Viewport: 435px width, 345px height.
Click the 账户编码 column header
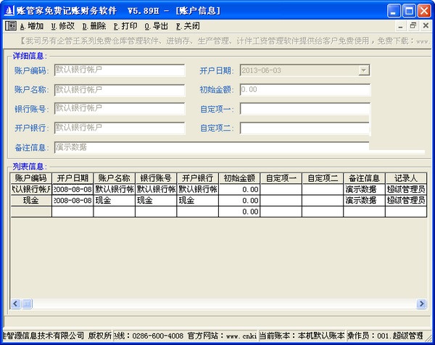30,178
